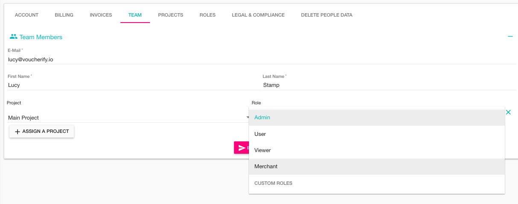Open the Legal & Compliance tab
518x204 pixels.
click(258, 15)
